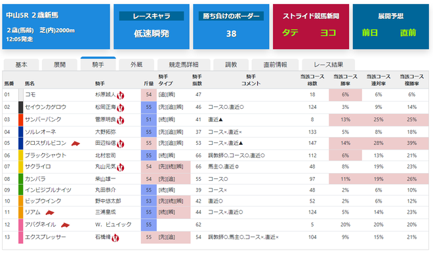Click red horse icon next to アバグネイル
Viewport: 433px width, 255px height.
click(x=65, y=225)
